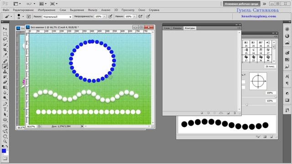Delete current path trash button
This screenshot has height=164, width=292.
pyautogui.click(x=235, y=113)
